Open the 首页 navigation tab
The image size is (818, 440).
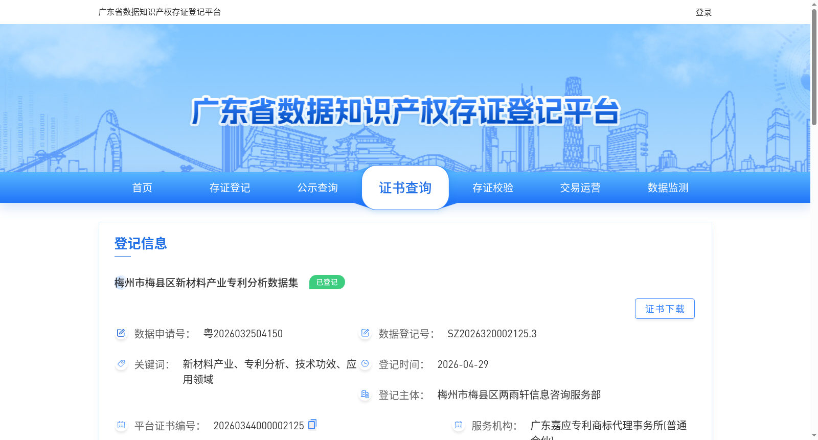pos(142,188)
